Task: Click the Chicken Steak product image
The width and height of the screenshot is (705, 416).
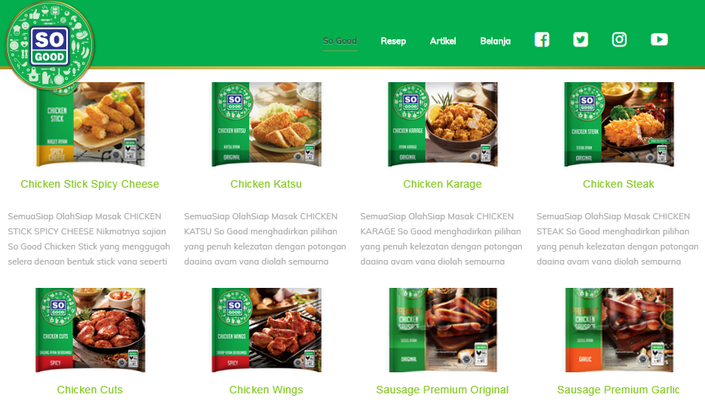Action: coord(619,124)
